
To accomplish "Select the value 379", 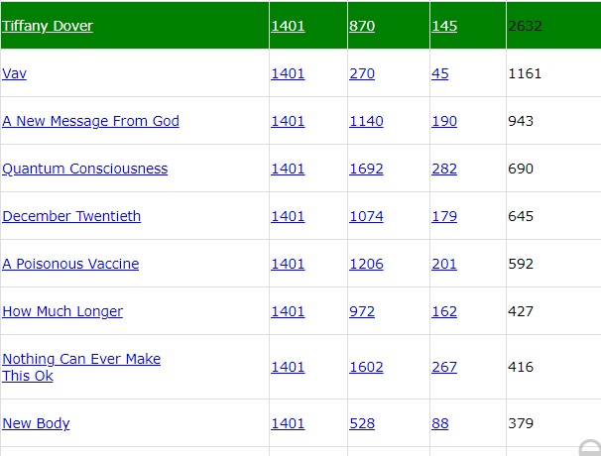I will tap(521, 423).
